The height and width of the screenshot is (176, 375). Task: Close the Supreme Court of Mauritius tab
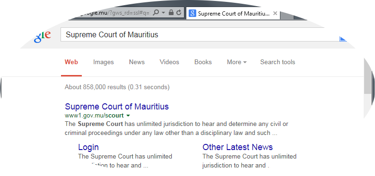pyautogui.click(x=275, y=13)
